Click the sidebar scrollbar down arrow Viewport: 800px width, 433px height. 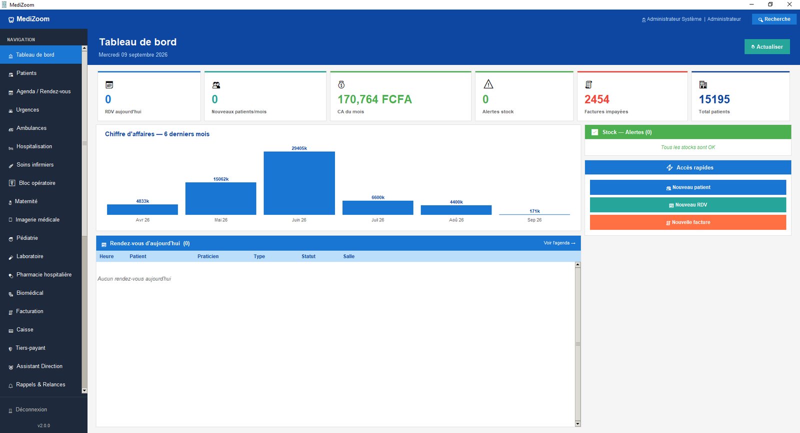[x=84, y=391]
